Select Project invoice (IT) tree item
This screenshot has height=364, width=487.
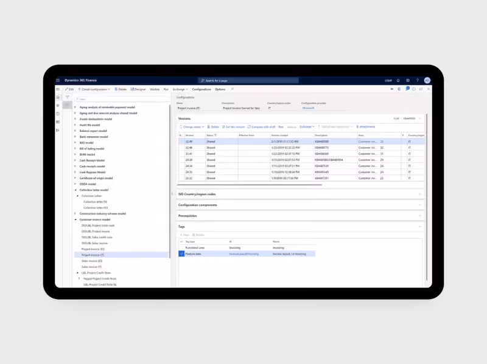point(122,255)
